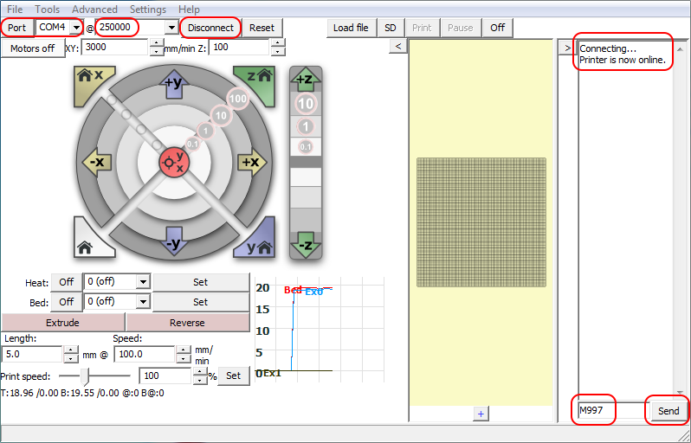Lower the Z axis with -z arrow
This screenshot has height=443, width=691.
click(306, 243)
